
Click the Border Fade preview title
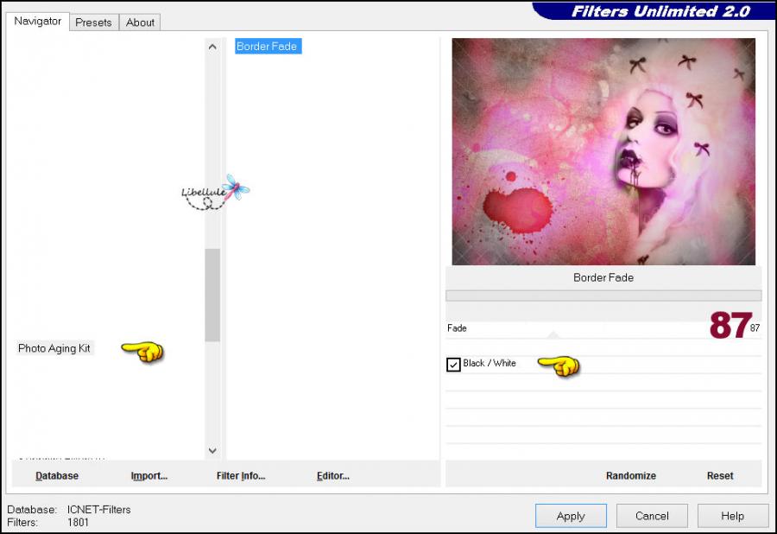pos(603,277)
